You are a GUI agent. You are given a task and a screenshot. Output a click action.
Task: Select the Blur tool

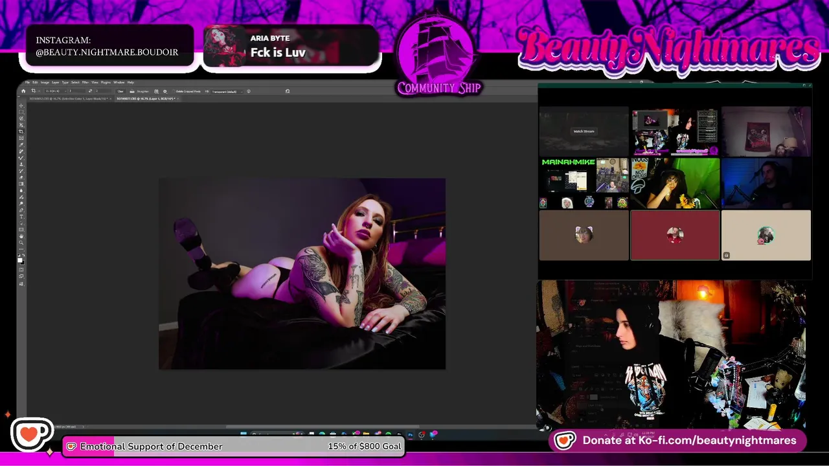21,190
